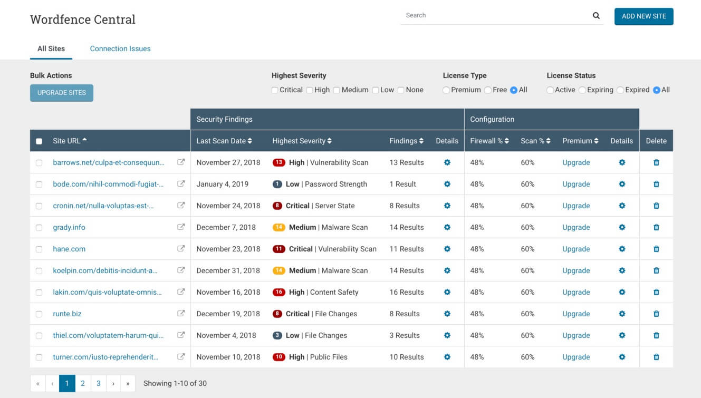Click Upgrade link in hane.com row

(576, 249)
